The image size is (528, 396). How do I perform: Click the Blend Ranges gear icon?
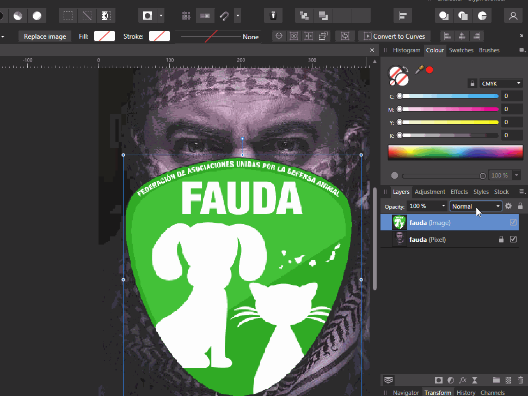(508, 206)
